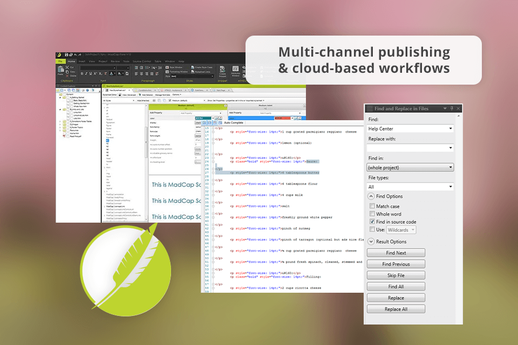Enable the Match case checkbox

372,206
